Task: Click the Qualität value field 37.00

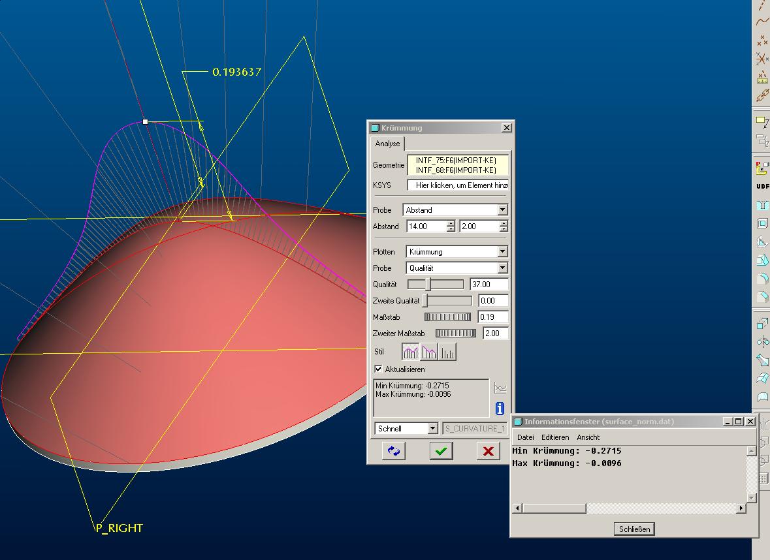Action: point(489,284)
